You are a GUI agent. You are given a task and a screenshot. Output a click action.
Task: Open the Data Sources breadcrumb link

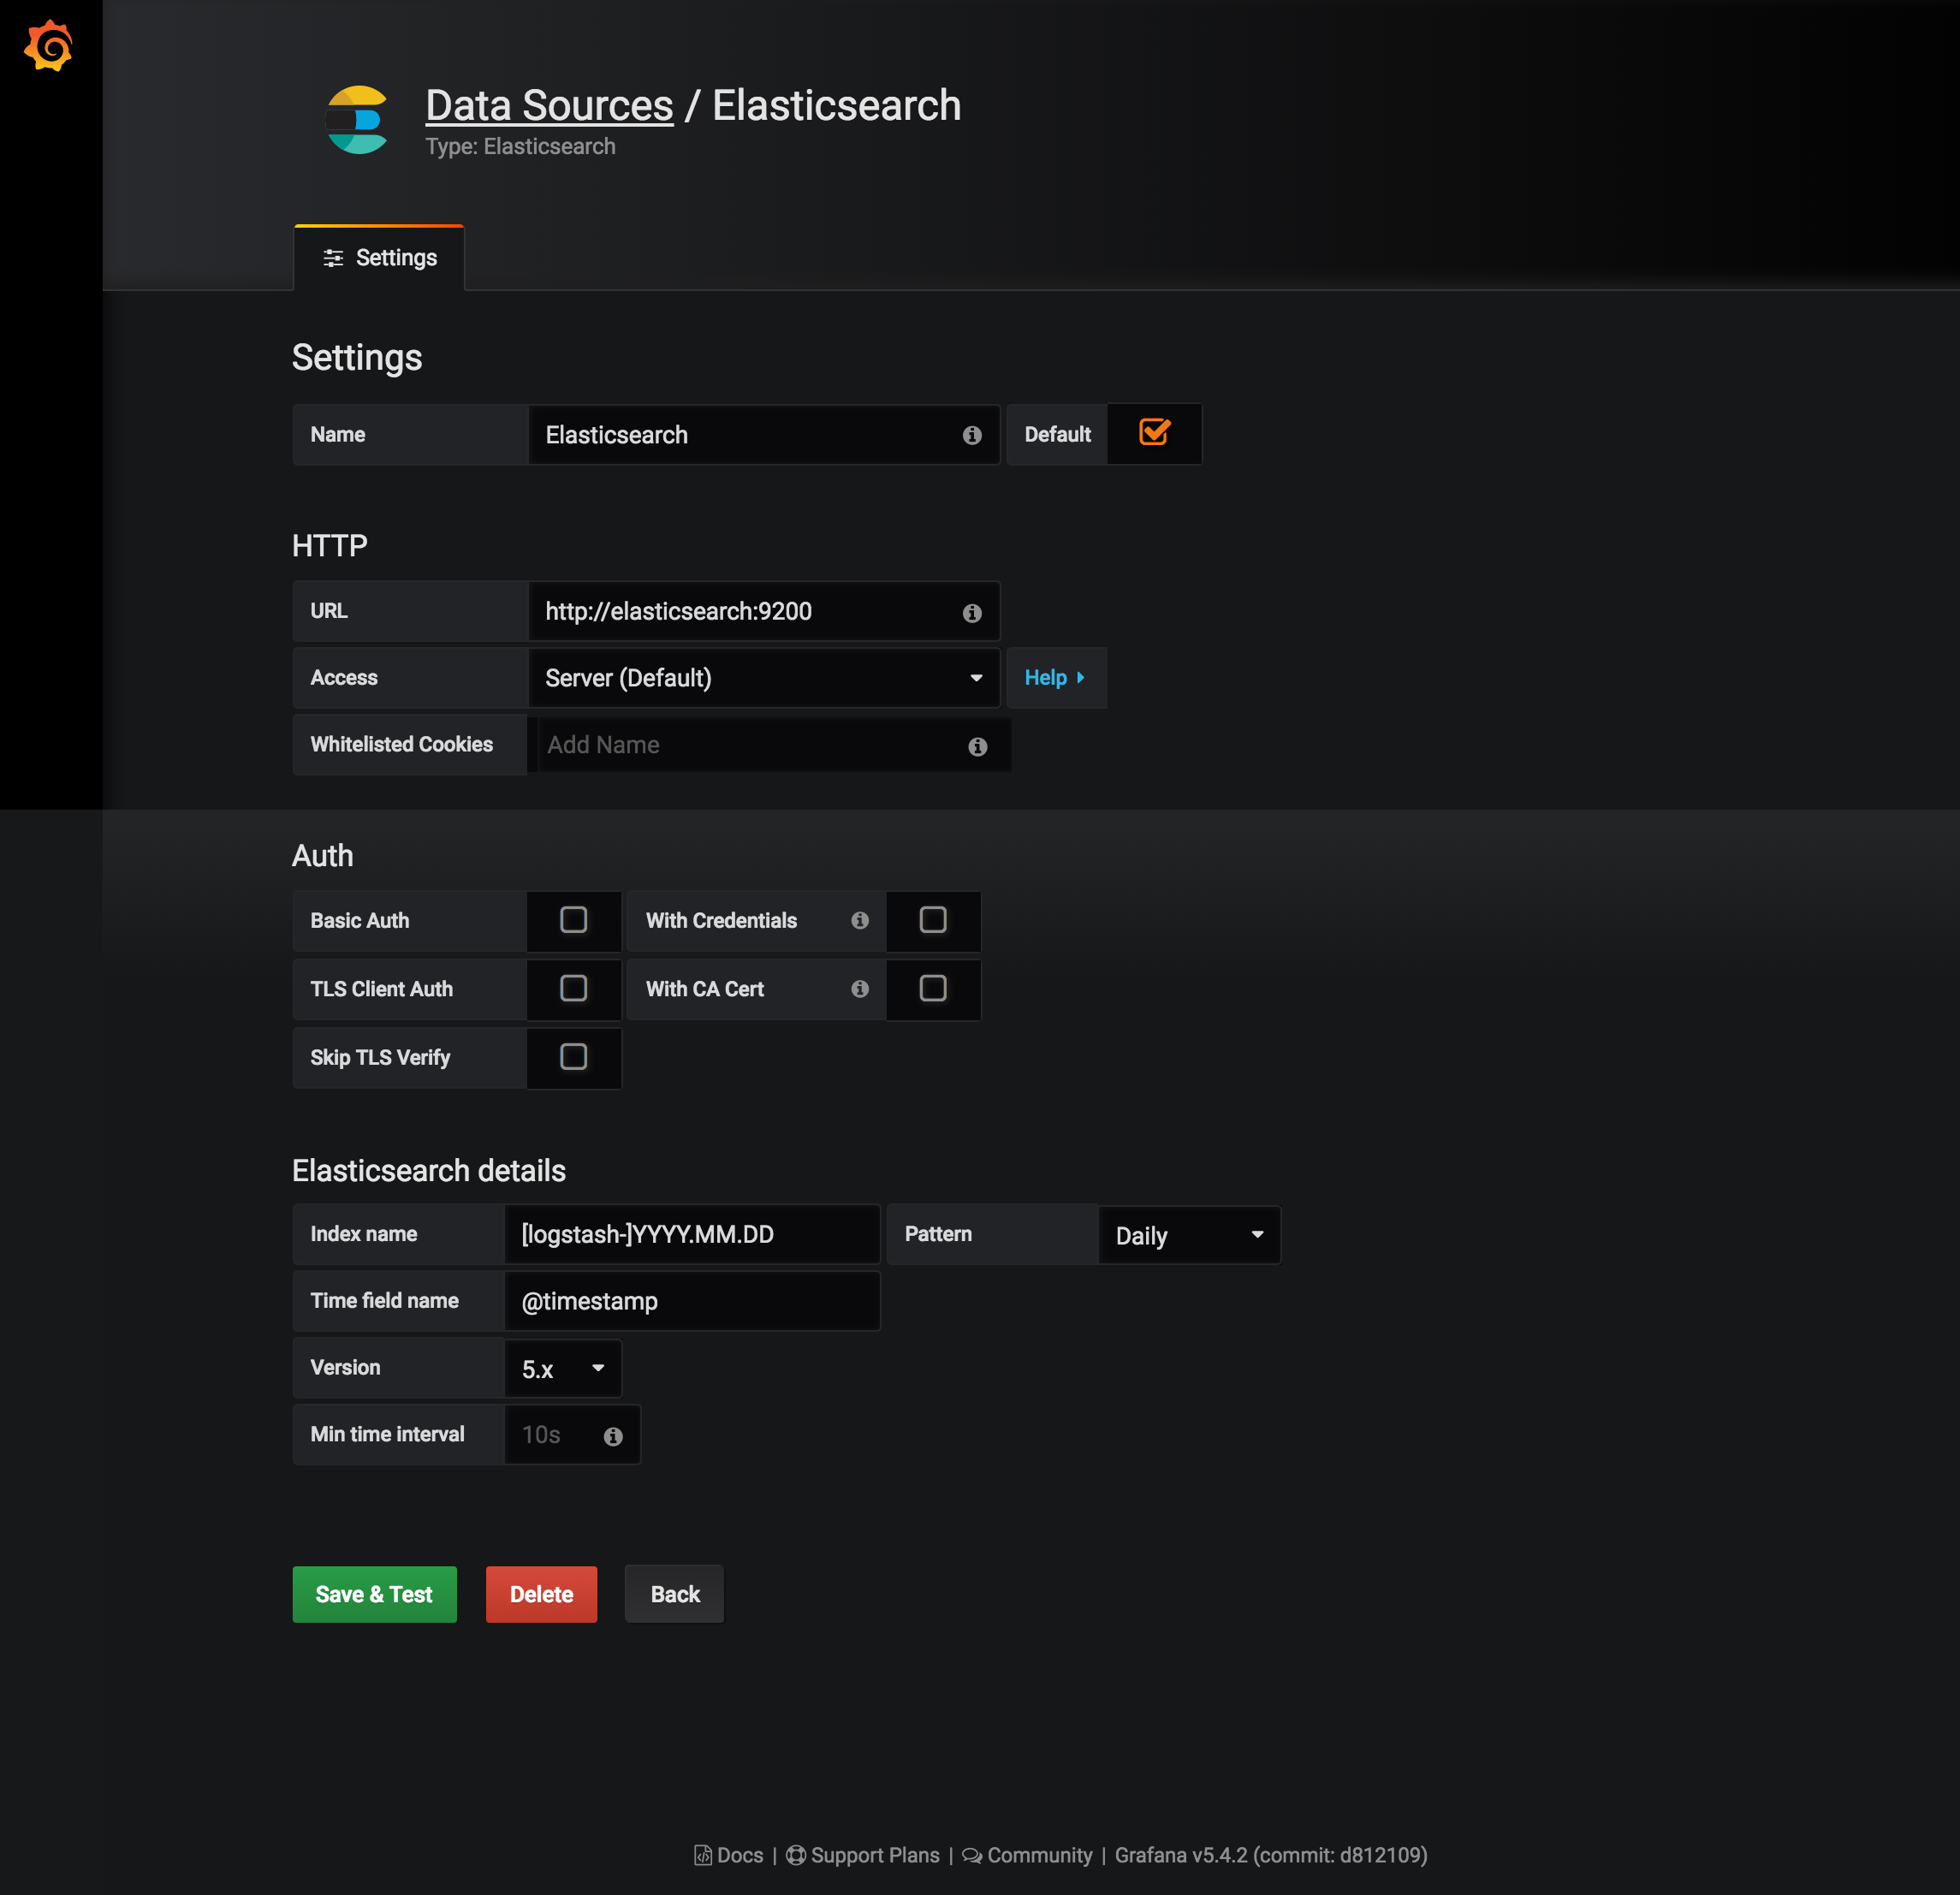[x=549, y=105]
